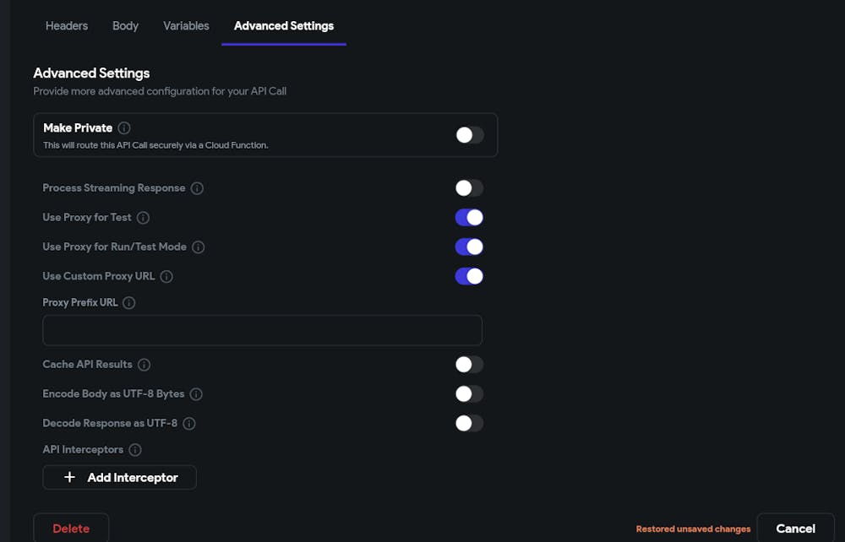Click info icon beside API Interceptors
The height and width of the screenshot is (542, 845).
[x=135, y=450]
